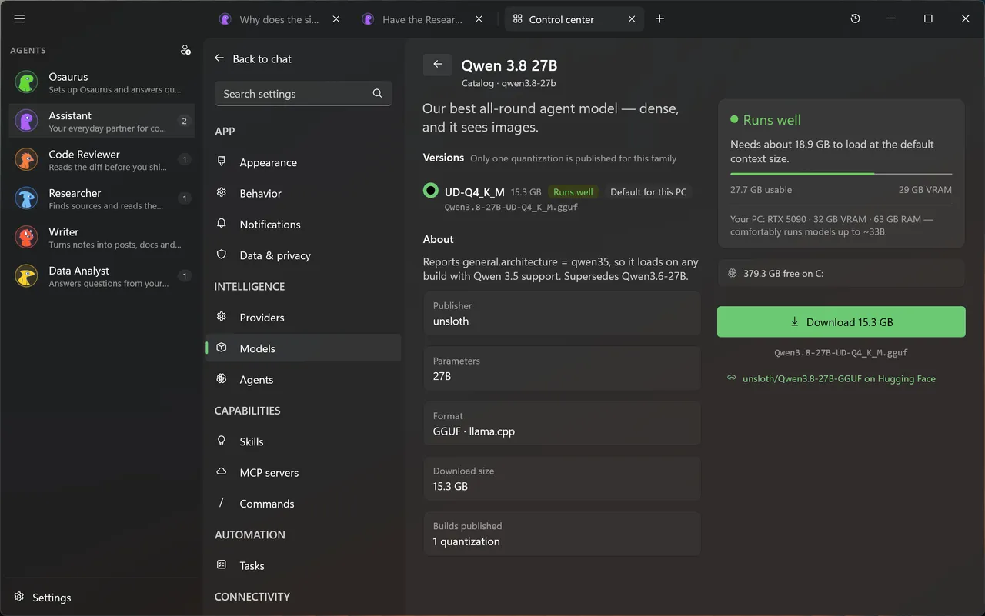Click the Settings gear icon at bottom left

(19, 597)
